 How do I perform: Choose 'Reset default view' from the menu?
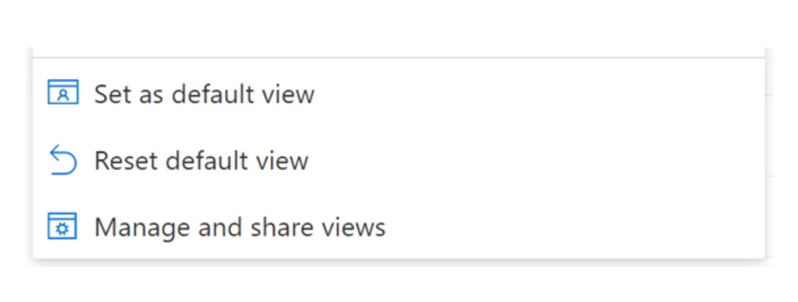399,160
